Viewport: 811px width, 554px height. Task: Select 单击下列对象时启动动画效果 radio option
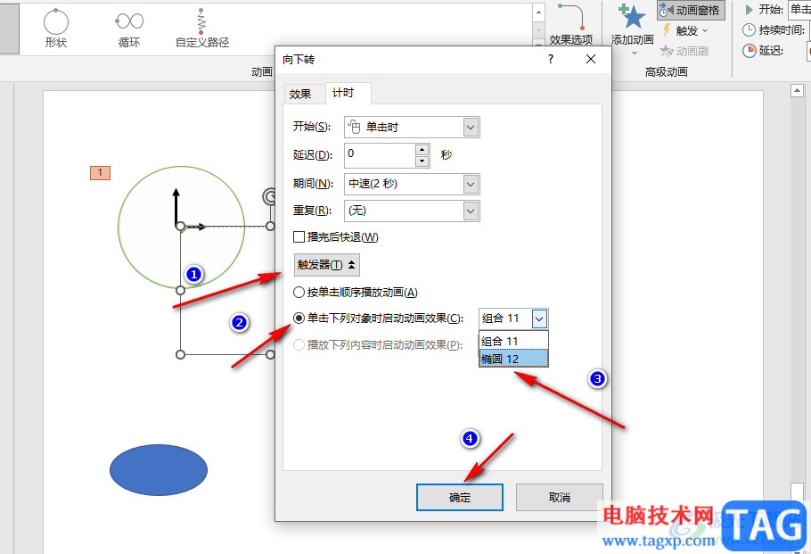(299, 318)
